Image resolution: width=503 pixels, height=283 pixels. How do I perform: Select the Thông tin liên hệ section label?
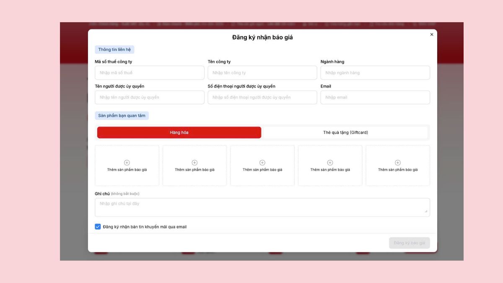(114, 49)
